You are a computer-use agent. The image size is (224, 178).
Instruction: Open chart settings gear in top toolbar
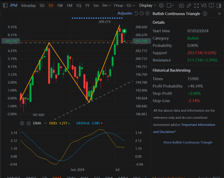coord(161,5)
